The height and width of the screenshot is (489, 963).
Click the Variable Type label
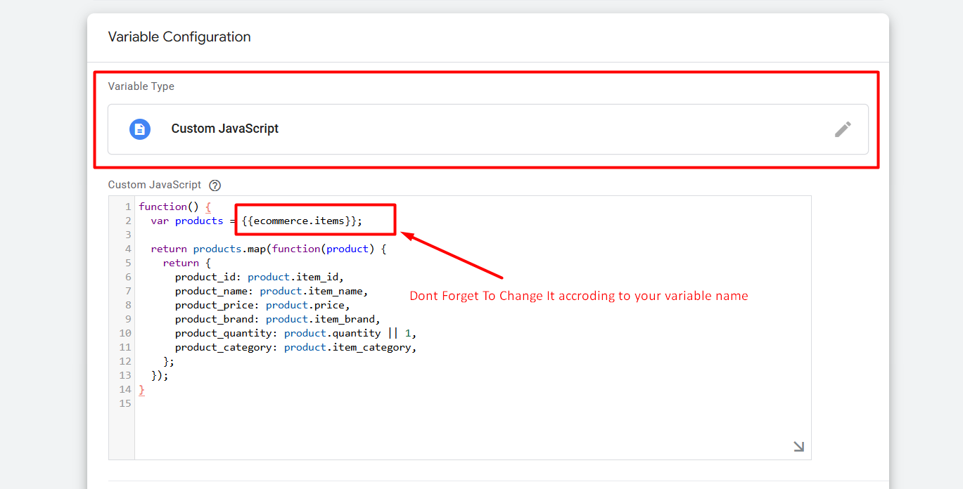click(x=141, y=86)
